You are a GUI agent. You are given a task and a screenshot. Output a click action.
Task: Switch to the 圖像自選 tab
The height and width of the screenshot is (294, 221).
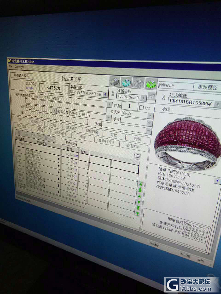pyautogui.click(x=92, y=131)
